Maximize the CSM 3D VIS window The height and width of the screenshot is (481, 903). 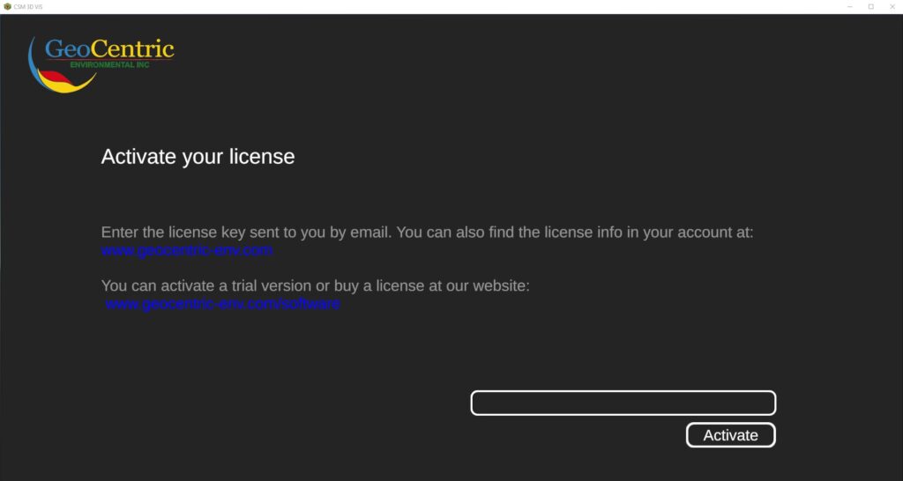pyautogui.click(x=870, y=6)
